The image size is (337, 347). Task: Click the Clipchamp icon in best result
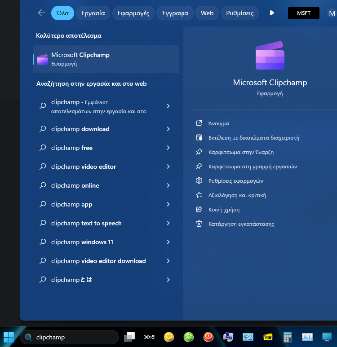pos(43,59)
